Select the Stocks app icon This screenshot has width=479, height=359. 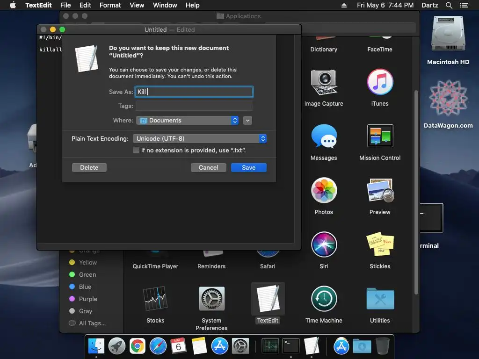[x=155, y=299]
